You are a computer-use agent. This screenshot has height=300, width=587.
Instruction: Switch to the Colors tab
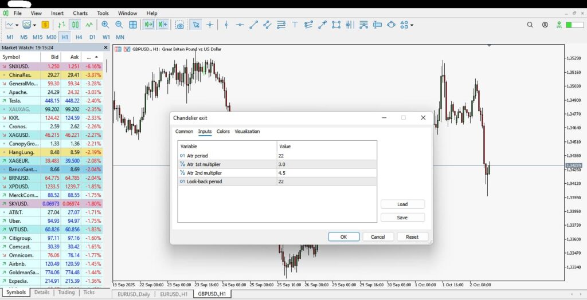point(223,132)
